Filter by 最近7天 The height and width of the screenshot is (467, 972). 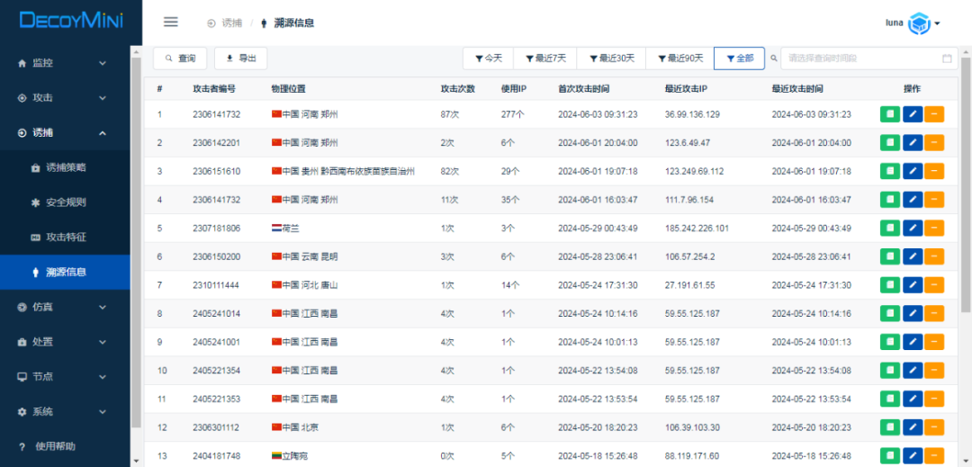pos(545,58)
